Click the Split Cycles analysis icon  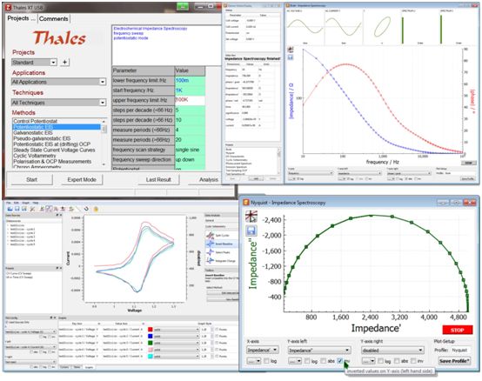(x=211, y=236)
